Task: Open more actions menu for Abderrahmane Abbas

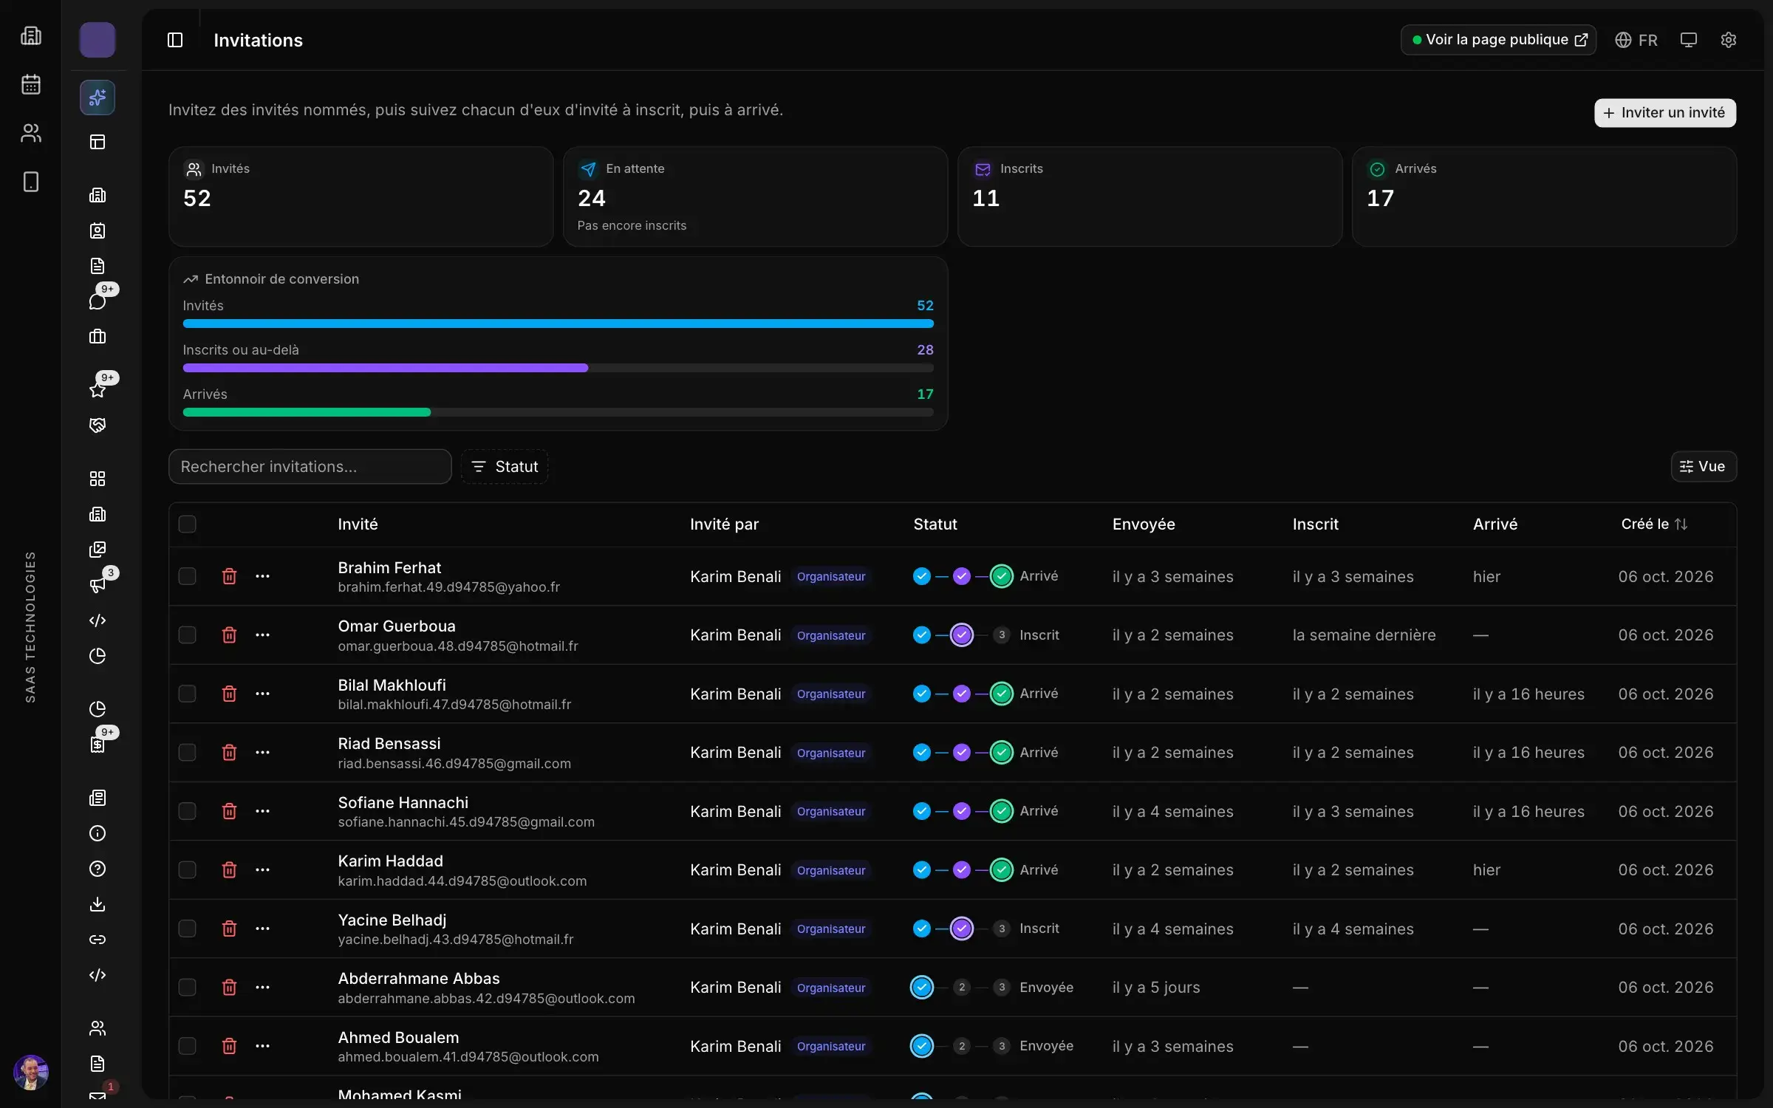Action: (262, 987)
